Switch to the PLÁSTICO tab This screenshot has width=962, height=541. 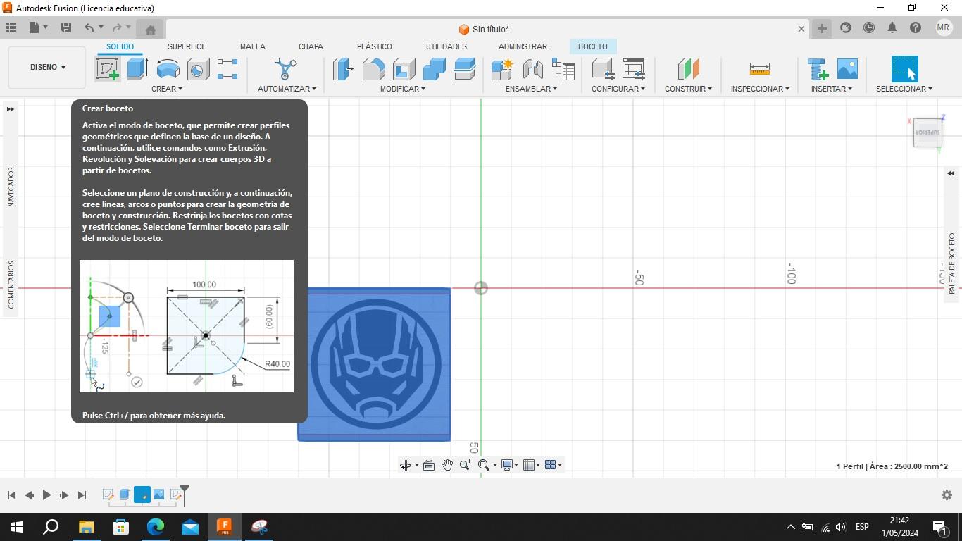[375, 46]
